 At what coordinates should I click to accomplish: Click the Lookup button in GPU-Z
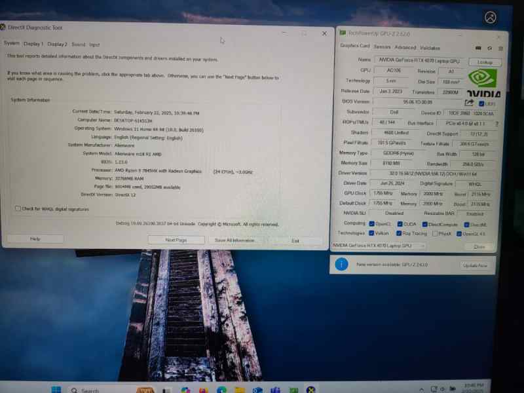coord(485,62)
